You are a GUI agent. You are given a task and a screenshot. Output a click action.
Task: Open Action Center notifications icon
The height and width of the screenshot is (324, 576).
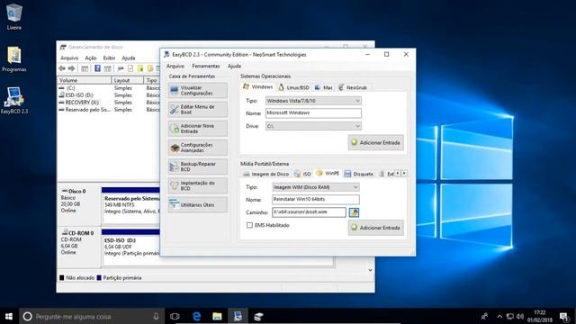coord(564,316)
